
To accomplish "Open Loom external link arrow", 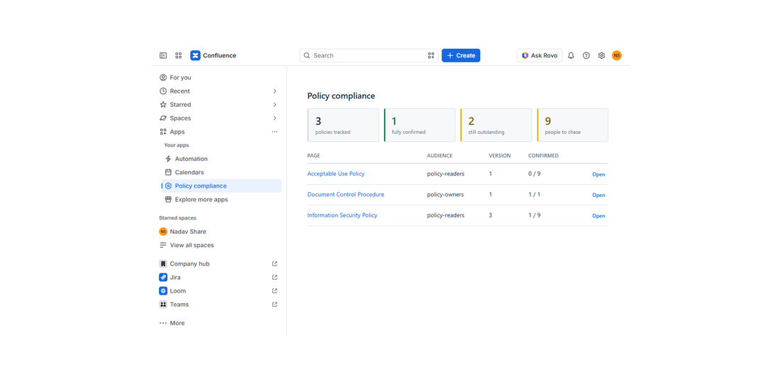I will pyautogui.click(x=274, y=290).
